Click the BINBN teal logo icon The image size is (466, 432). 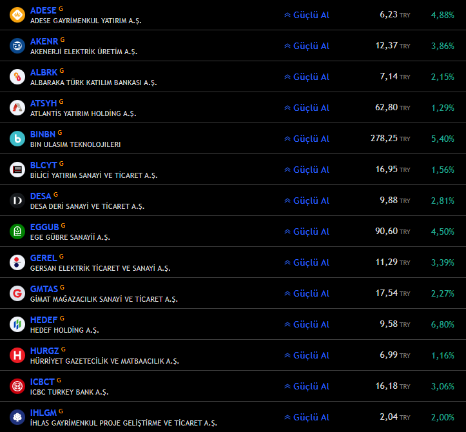click(x=17, y=139)
